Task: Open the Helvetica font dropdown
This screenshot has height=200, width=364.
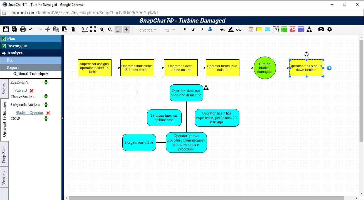Action: click(146, 30)
